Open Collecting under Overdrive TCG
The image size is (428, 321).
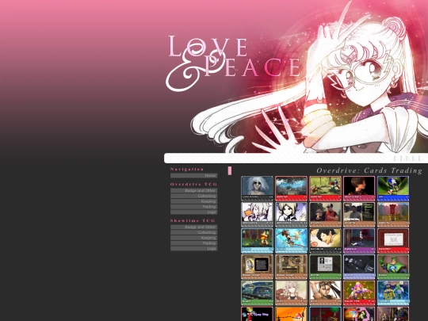click(x=194, y=196)
